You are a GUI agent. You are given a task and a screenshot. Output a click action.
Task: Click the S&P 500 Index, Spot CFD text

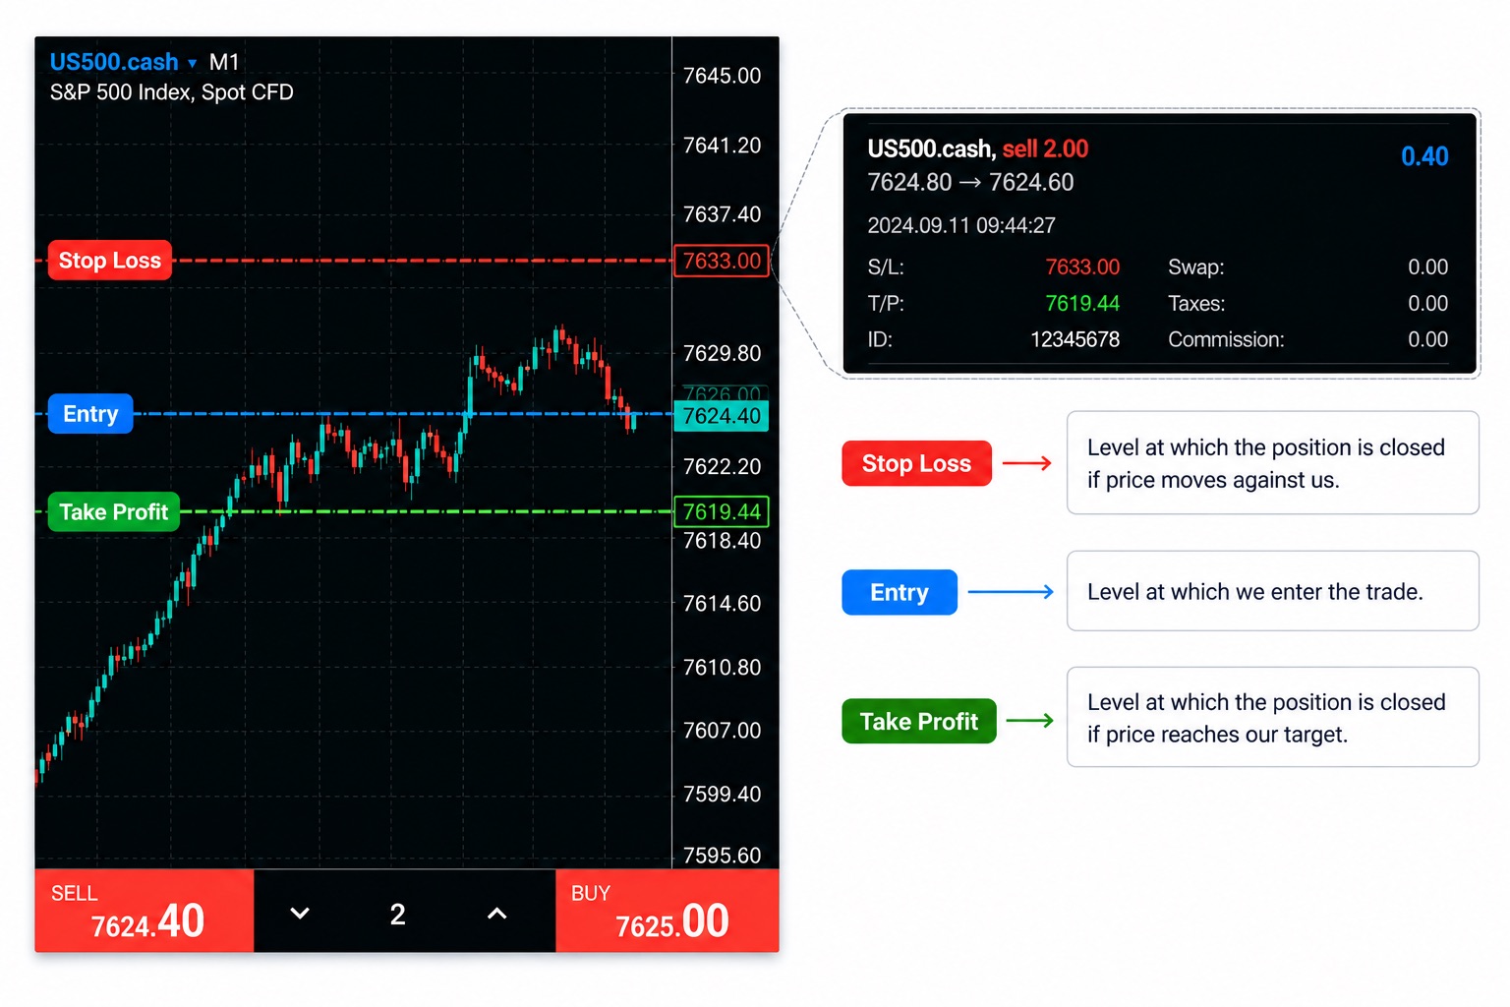coord(172,92)
